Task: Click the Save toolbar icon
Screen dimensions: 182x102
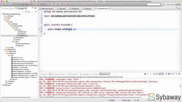Action: pyautogui.click(x=6, y=5)
